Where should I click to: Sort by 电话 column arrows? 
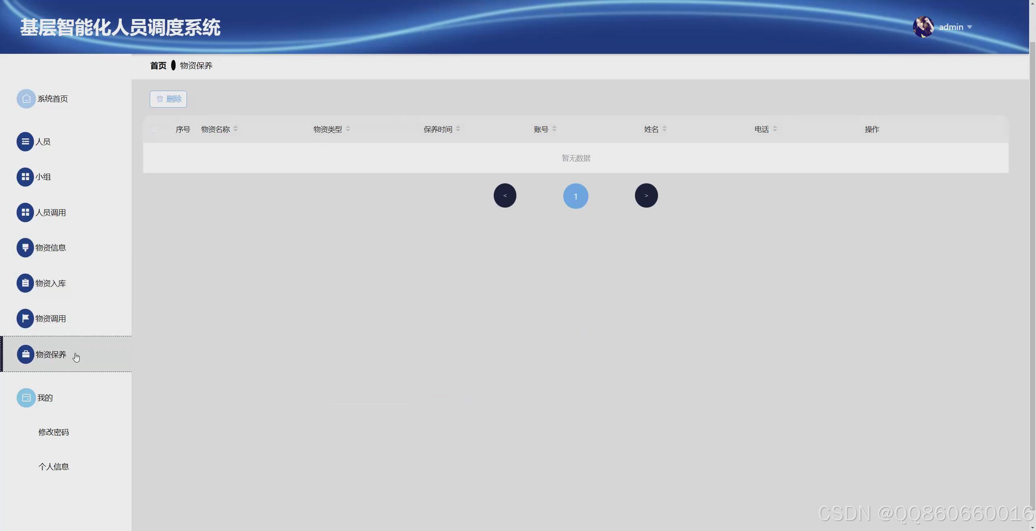click(x=775, y=129)
